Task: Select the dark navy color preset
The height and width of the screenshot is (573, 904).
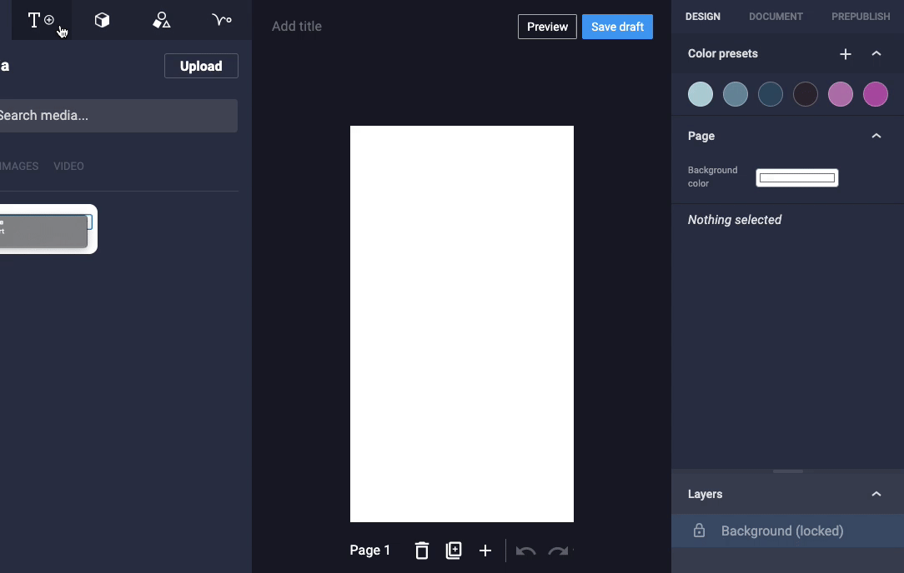Action: pyautogui.click(x=771, y=94)
